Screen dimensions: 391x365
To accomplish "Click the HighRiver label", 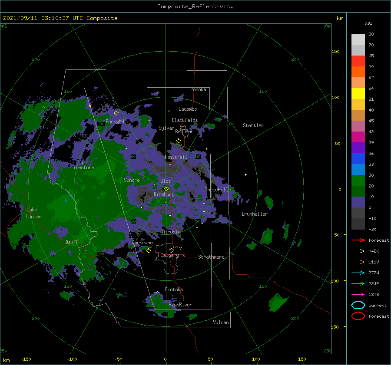I will 180,305.
